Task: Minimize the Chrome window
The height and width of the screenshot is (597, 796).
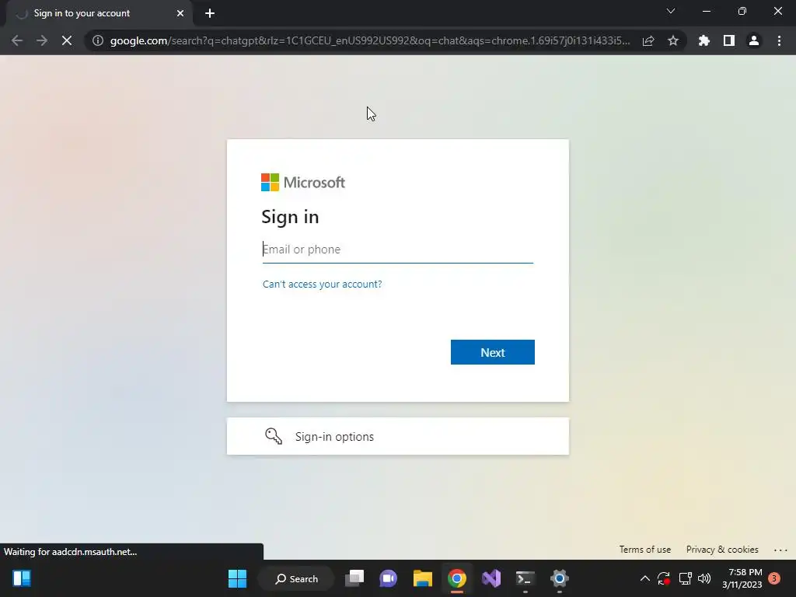Action: point(706,11)
